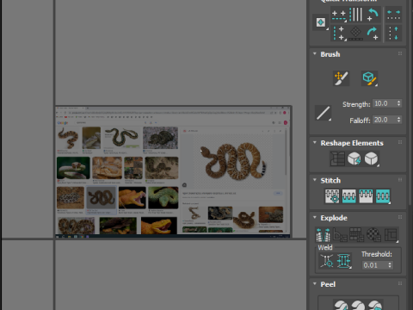Click Stitch Custom icon
Image resolution: width=413 pixels, height=310 pixels.
click(383, 196)
